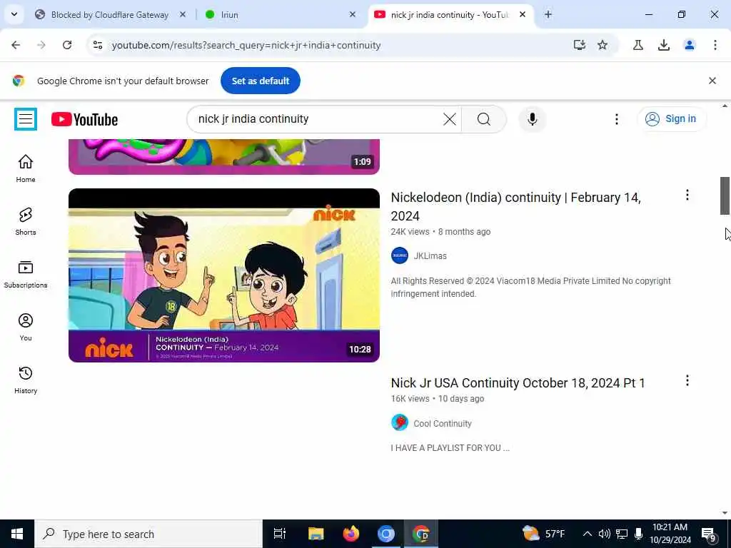Go to the YouTube logo homepage
This screenshot has height=548, width=731.
[84, 119]
